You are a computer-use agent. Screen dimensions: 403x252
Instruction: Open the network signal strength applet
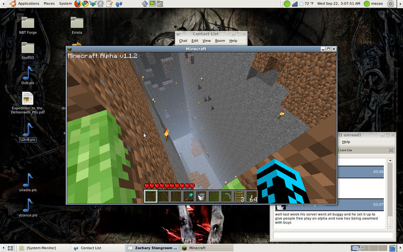295,4
